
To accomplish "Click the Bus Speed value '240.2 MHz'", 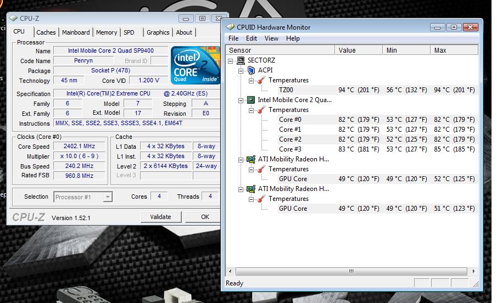I will (x=79, y=166).
